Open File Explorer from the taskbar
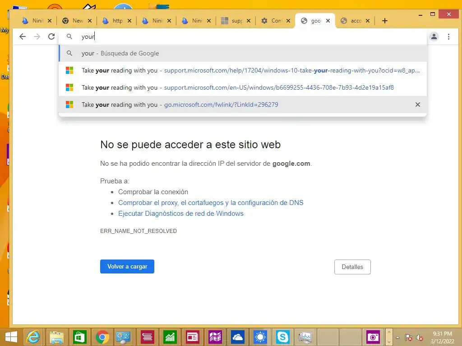Image resolution: width=462 pixels, height=346 pixels. pos(56,337)
